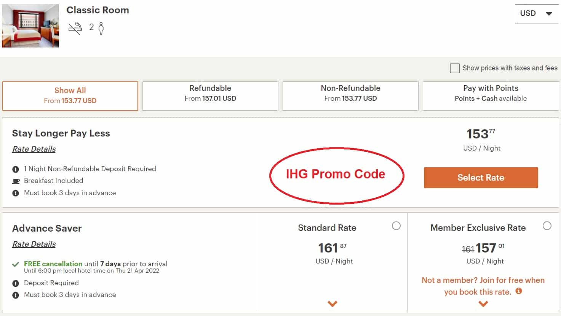Click info icon beside member join offer
This screenshot has width=561, height=316.
click(518, 292)
